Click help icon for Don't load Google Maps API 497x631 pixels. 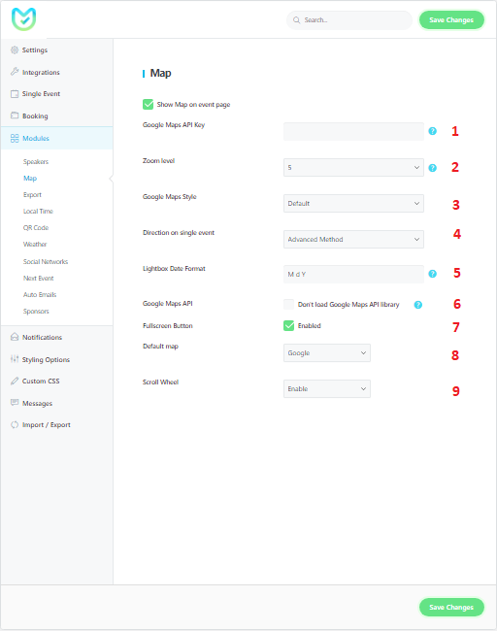[418, 305]
